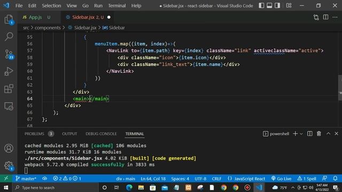Select the powershell terminal label
The width and height of the screenshot is (342, 192).
click(x=276, y=134)
